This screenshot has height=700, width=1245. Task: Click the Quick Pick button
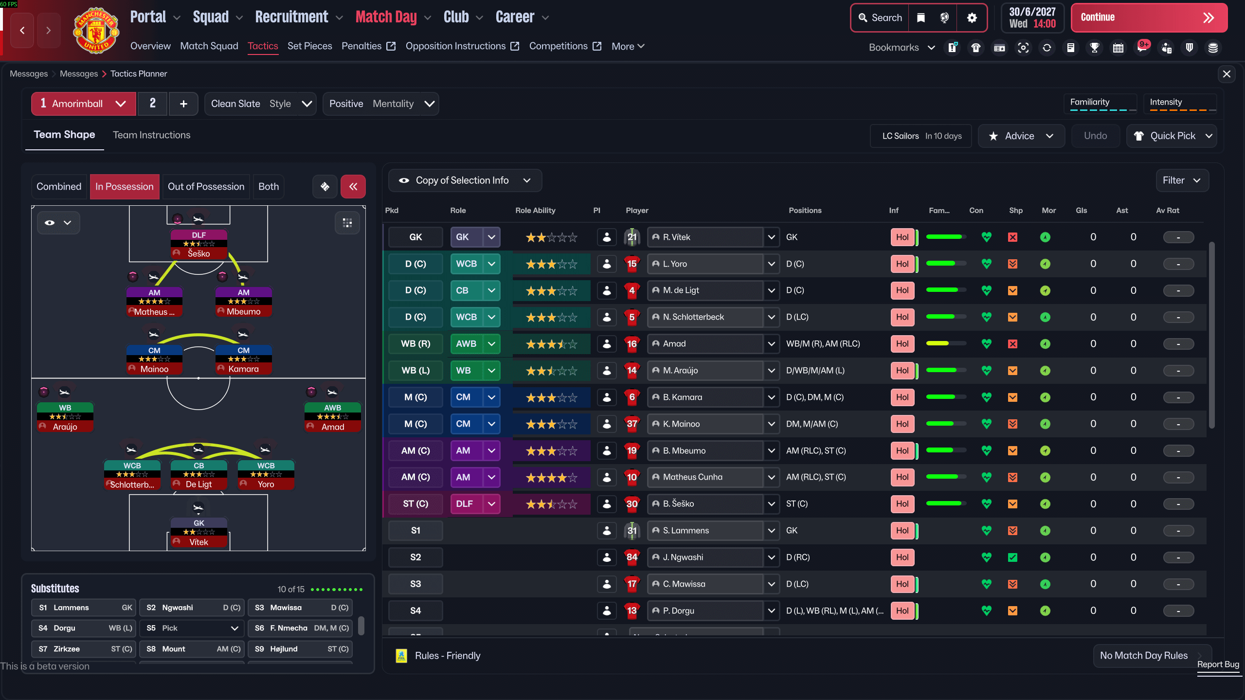coord(1172,136)
